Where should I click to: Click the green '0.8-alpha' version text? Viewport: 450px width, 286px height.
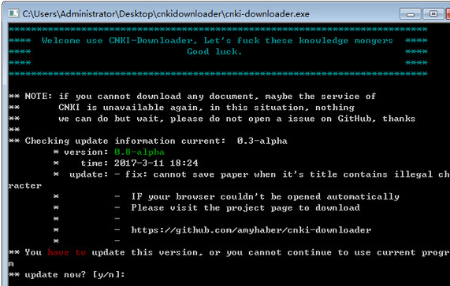tap(139, 152)
